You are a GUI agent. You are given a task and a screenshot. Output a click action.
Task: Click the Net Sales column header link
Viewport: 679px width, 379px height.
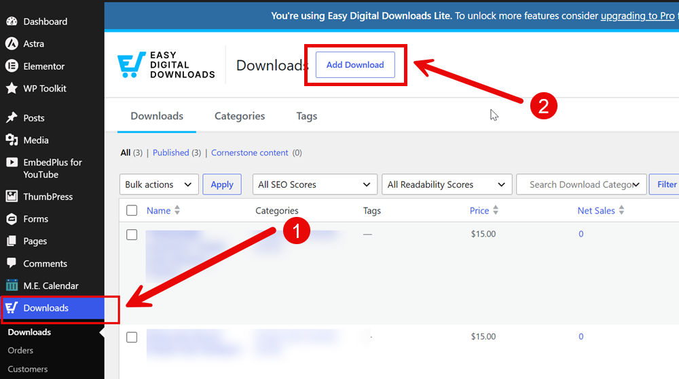coord(596,210)
